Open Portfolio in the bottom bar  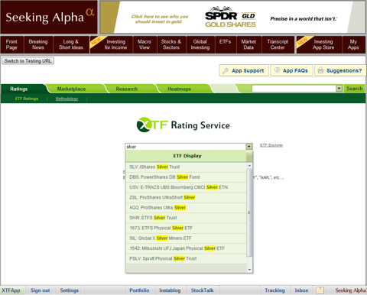tap(139, 290)
